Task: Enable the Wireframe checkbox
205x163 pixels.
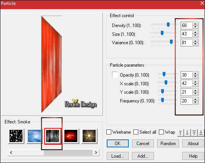Action: (109, 132)
